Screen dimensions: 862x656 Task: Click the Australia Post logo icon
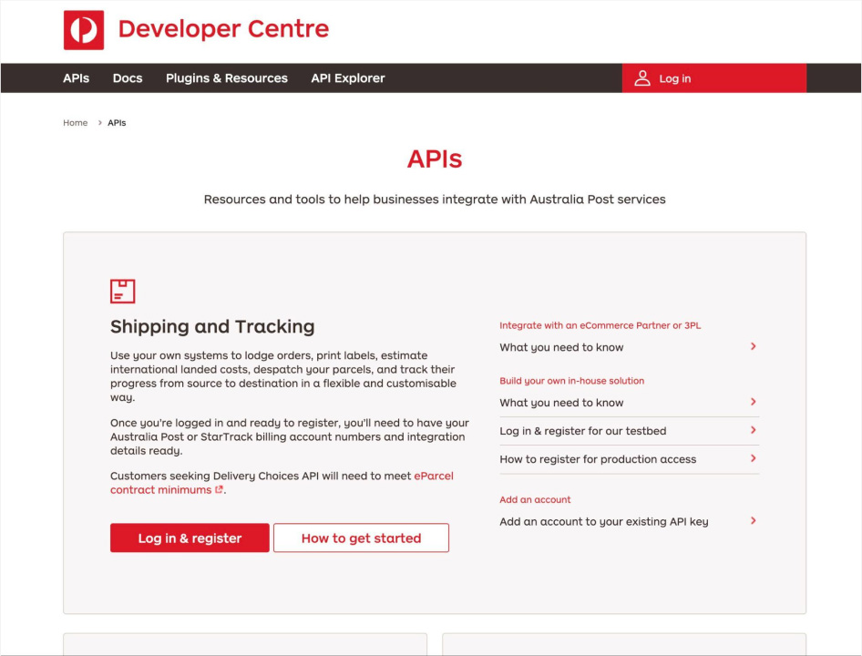(84, 30)
